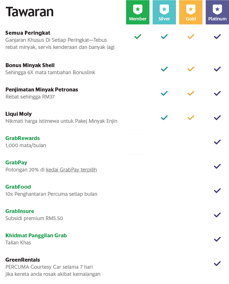Click the Platinum checkmark for Liqui Moly
The height and width of the screenshot is (284, 229).
point(217,118)
